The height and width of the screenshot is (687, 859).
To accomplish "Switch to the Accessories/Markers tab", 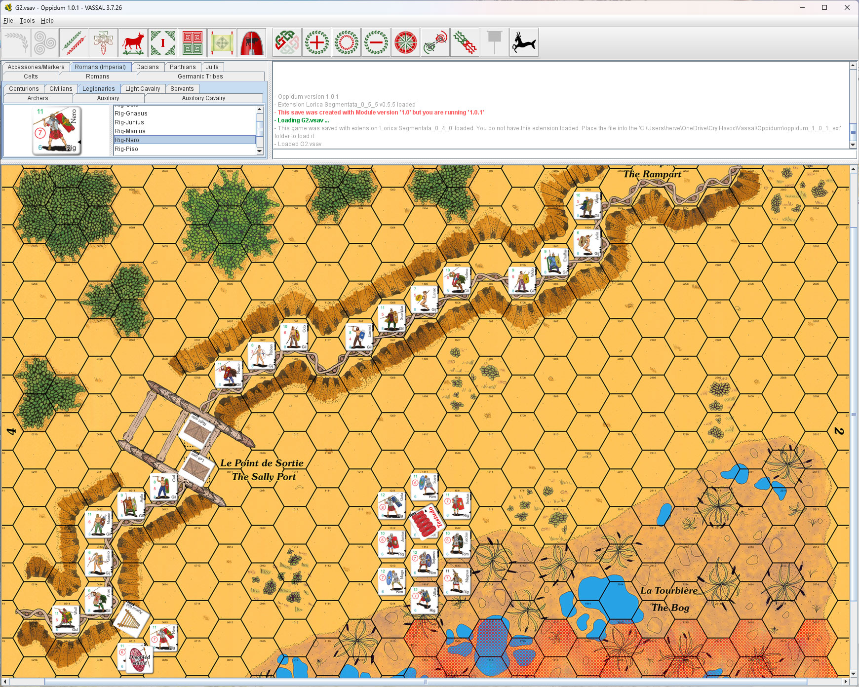I will 36,67.
